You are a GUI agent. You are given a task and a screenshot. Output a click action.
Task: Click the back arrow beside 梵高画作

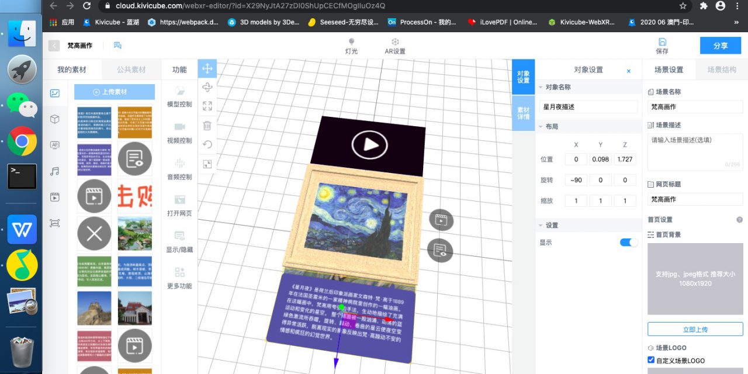click(54, 46)
